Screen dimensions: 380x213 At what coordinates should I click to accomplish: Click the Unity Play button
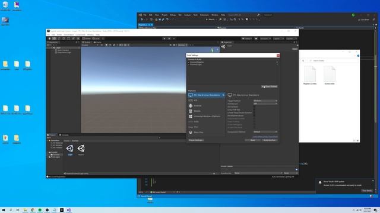(x=164, y=38)
